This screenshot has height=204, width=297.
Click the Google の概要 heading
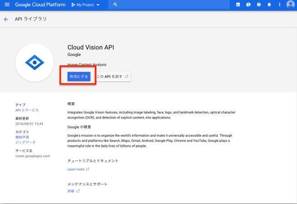pos(79,127)
